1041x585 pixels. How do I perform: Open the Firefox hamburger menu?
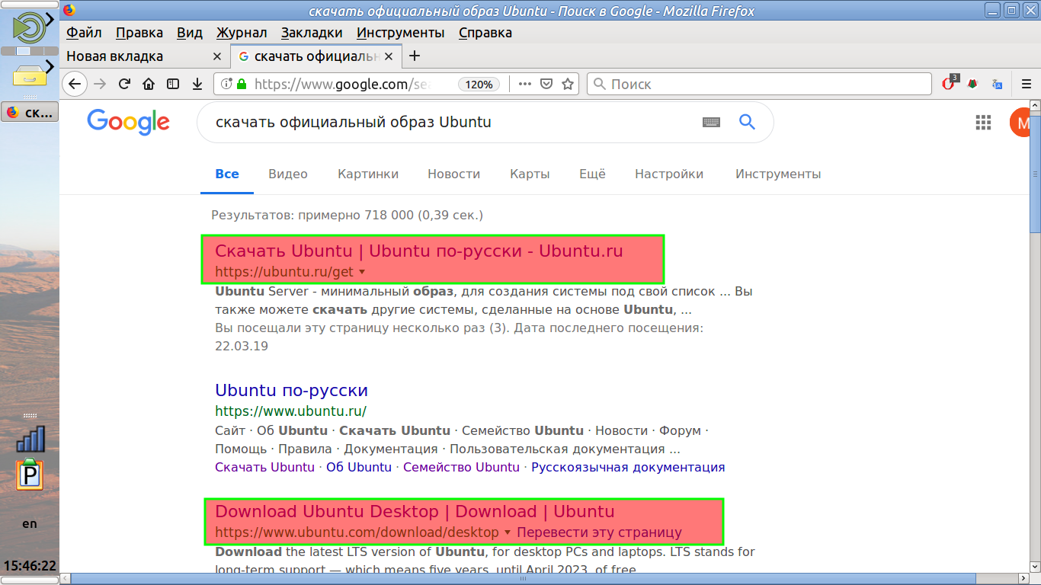[1026, 84]
